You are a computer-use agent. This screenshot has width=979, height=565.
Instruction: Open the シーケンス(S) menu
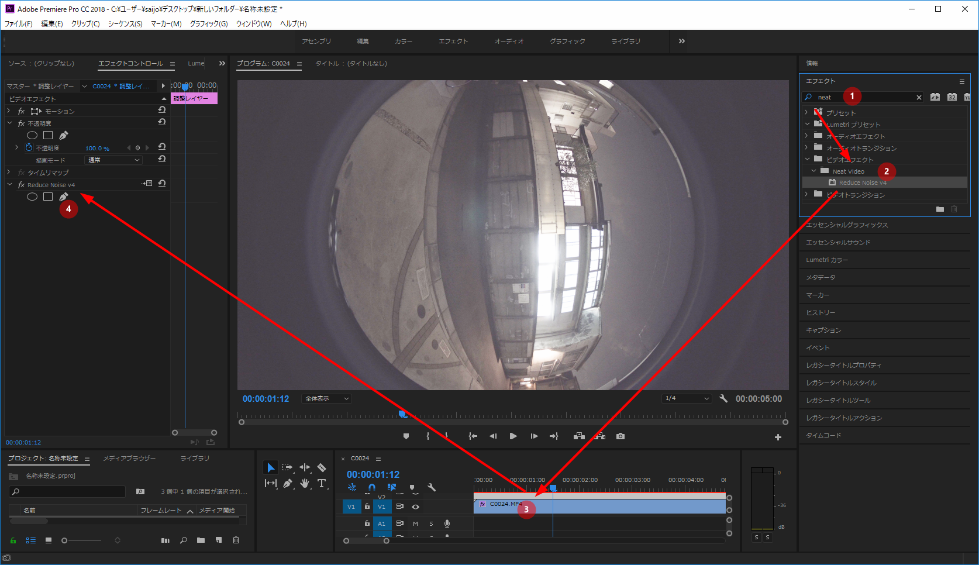tap(125, 23)
